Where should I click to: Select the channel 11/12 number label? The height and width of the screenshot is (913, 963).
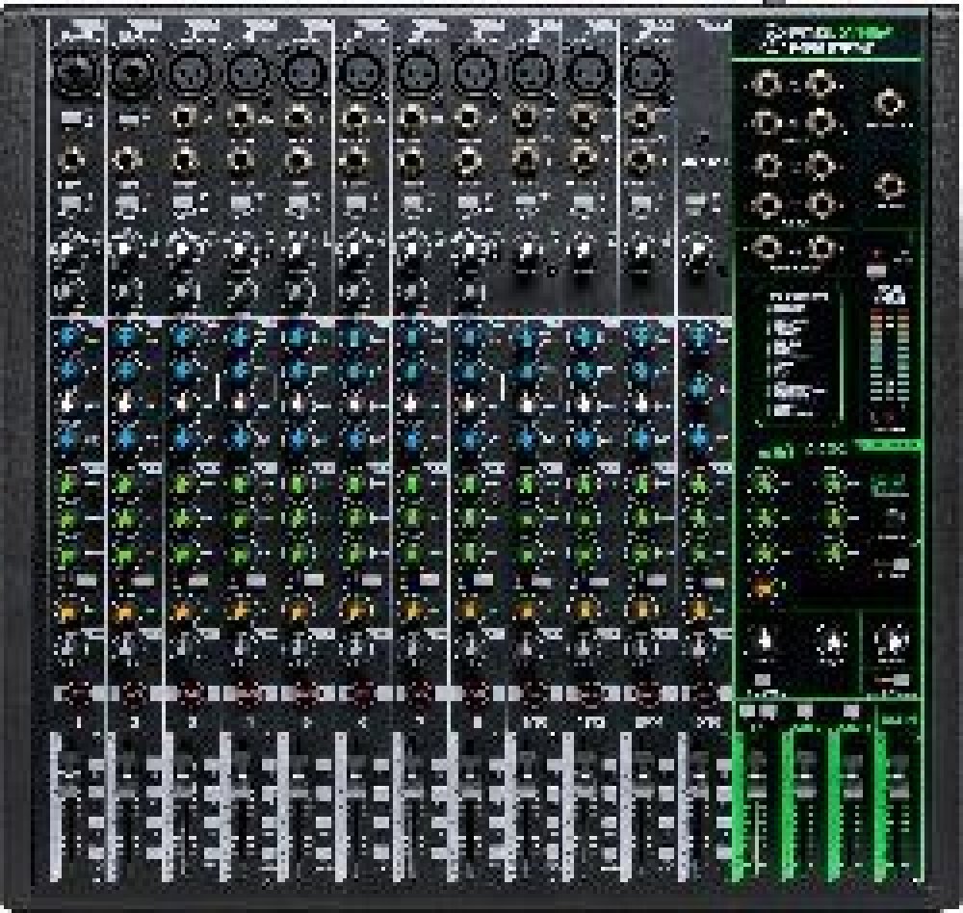click(x=587, y=720)
